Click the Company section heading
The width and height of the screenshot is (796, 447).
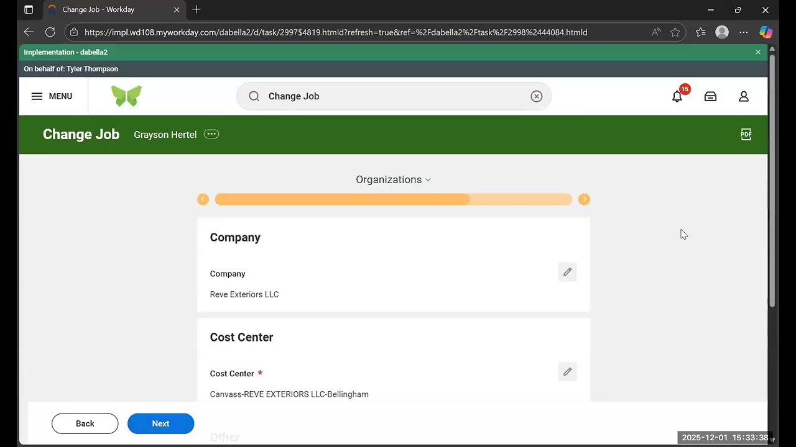pos(235,237)
